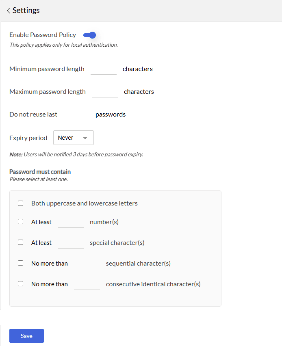Enable the At least special character(s) checkbox
This screenshot has height=346, width=282.
click(21, 242)
